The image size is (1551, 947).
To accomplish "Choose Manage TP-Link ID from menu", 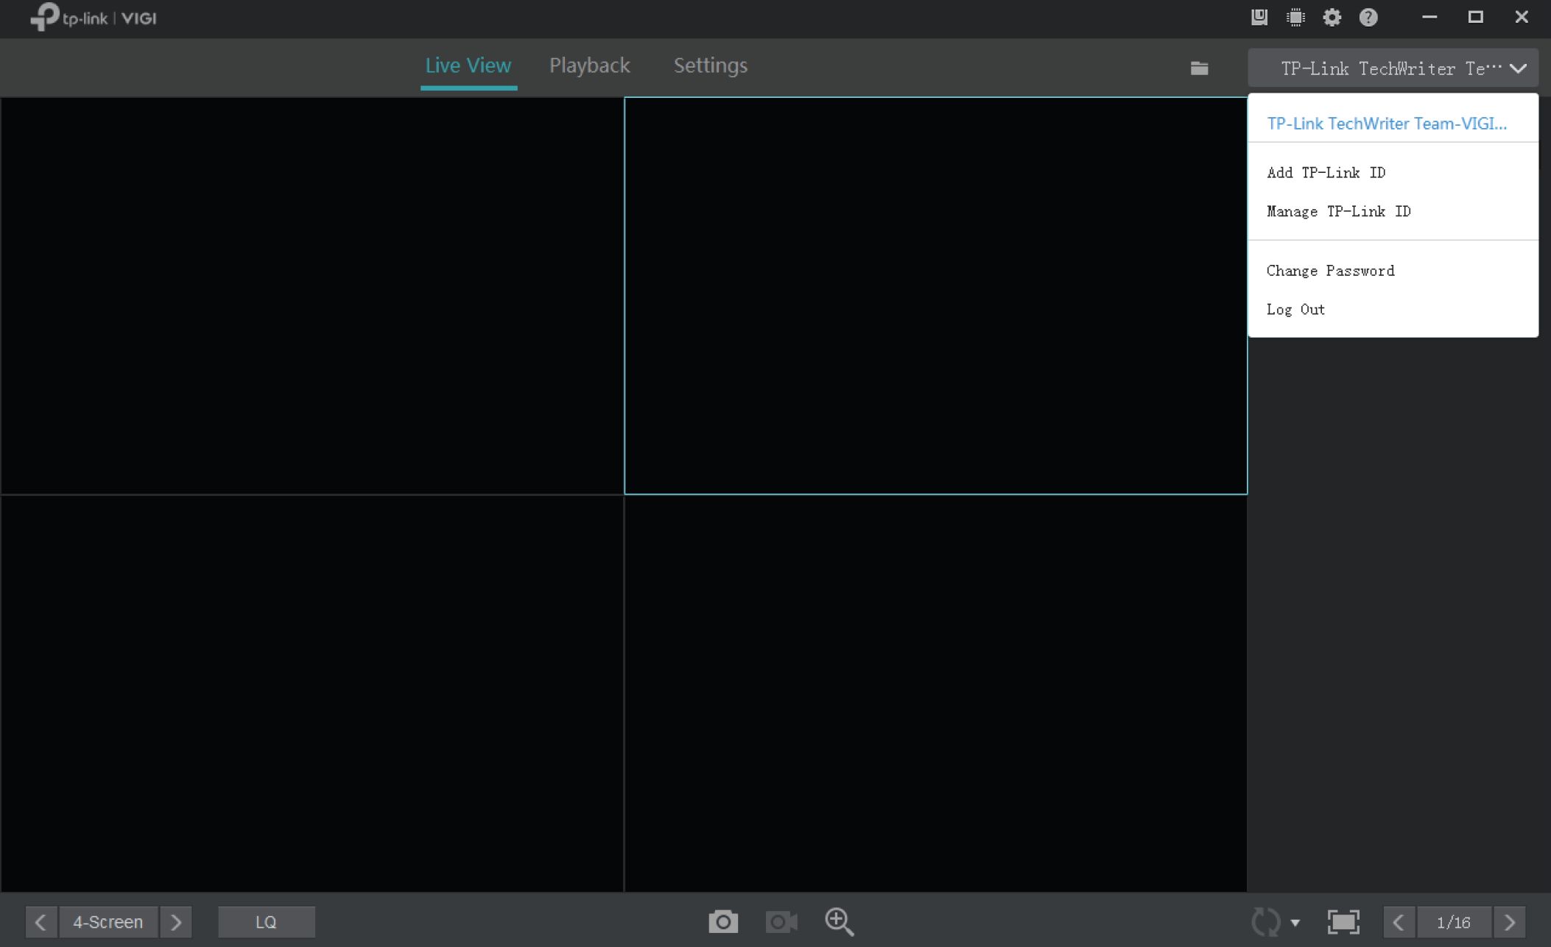I will (1338, 211).
